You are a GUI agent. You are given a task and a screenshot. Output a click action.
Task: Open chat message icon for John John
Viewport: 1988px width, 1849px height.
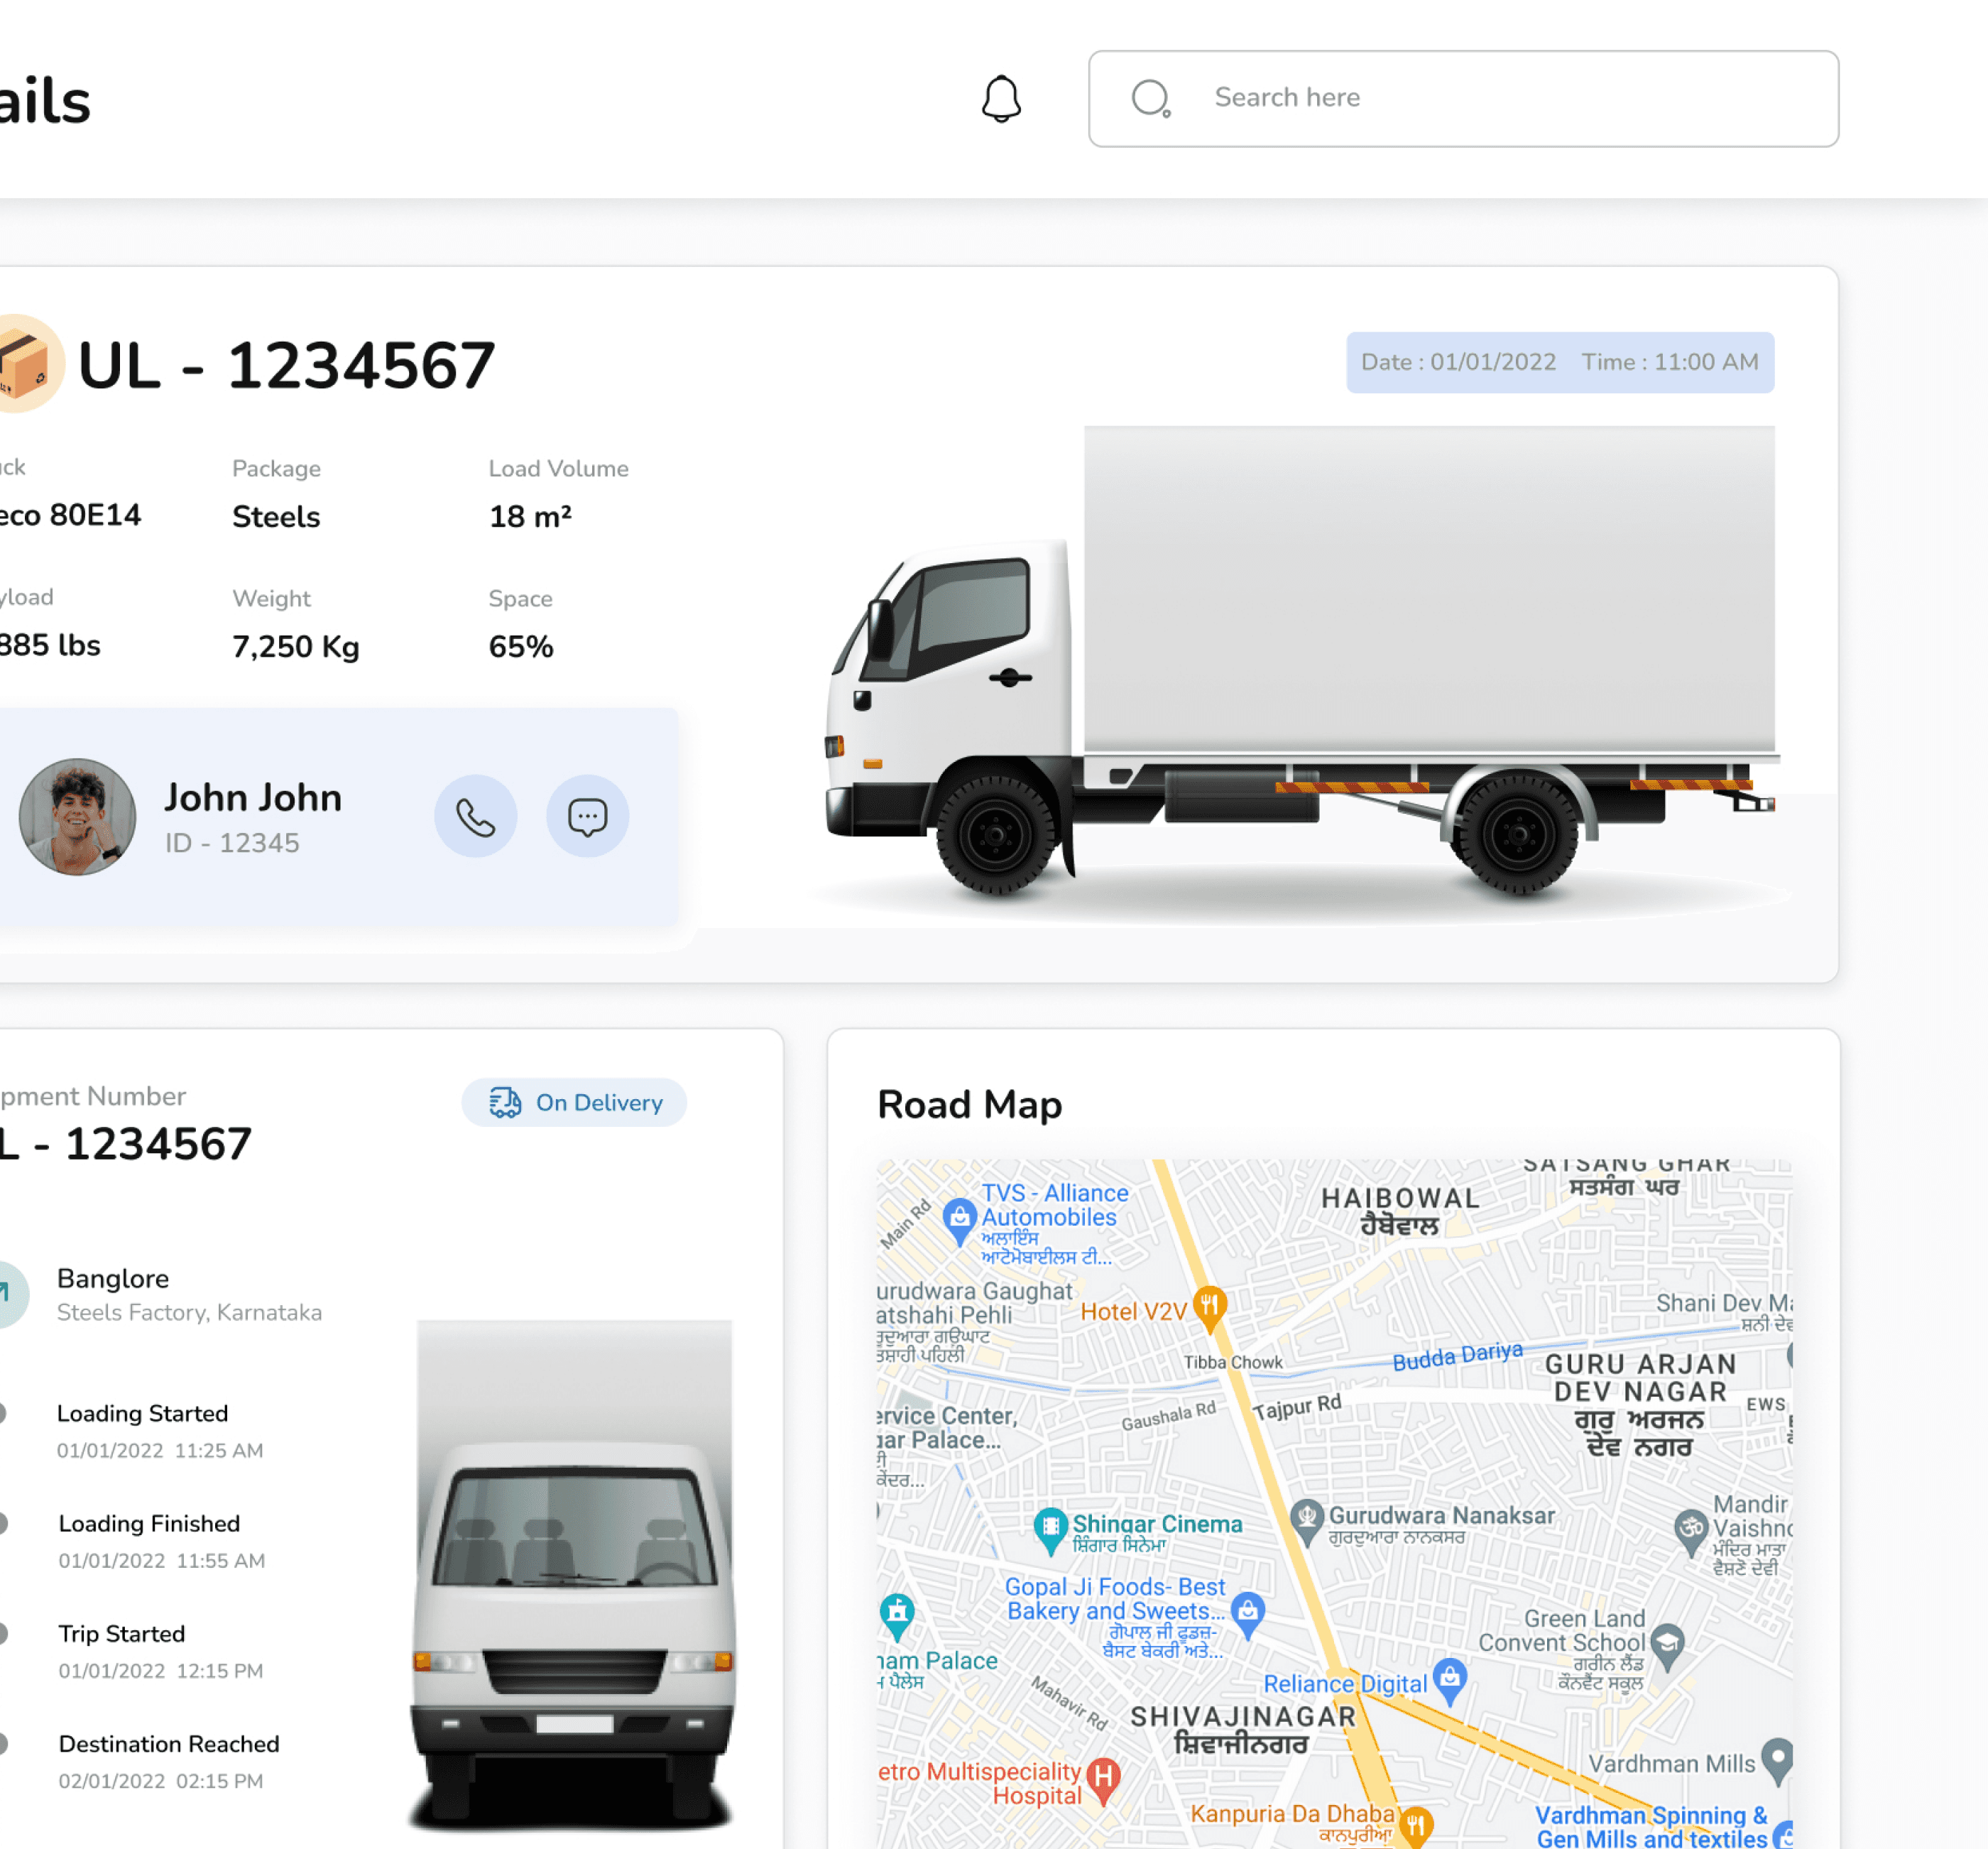coord(587,816)
